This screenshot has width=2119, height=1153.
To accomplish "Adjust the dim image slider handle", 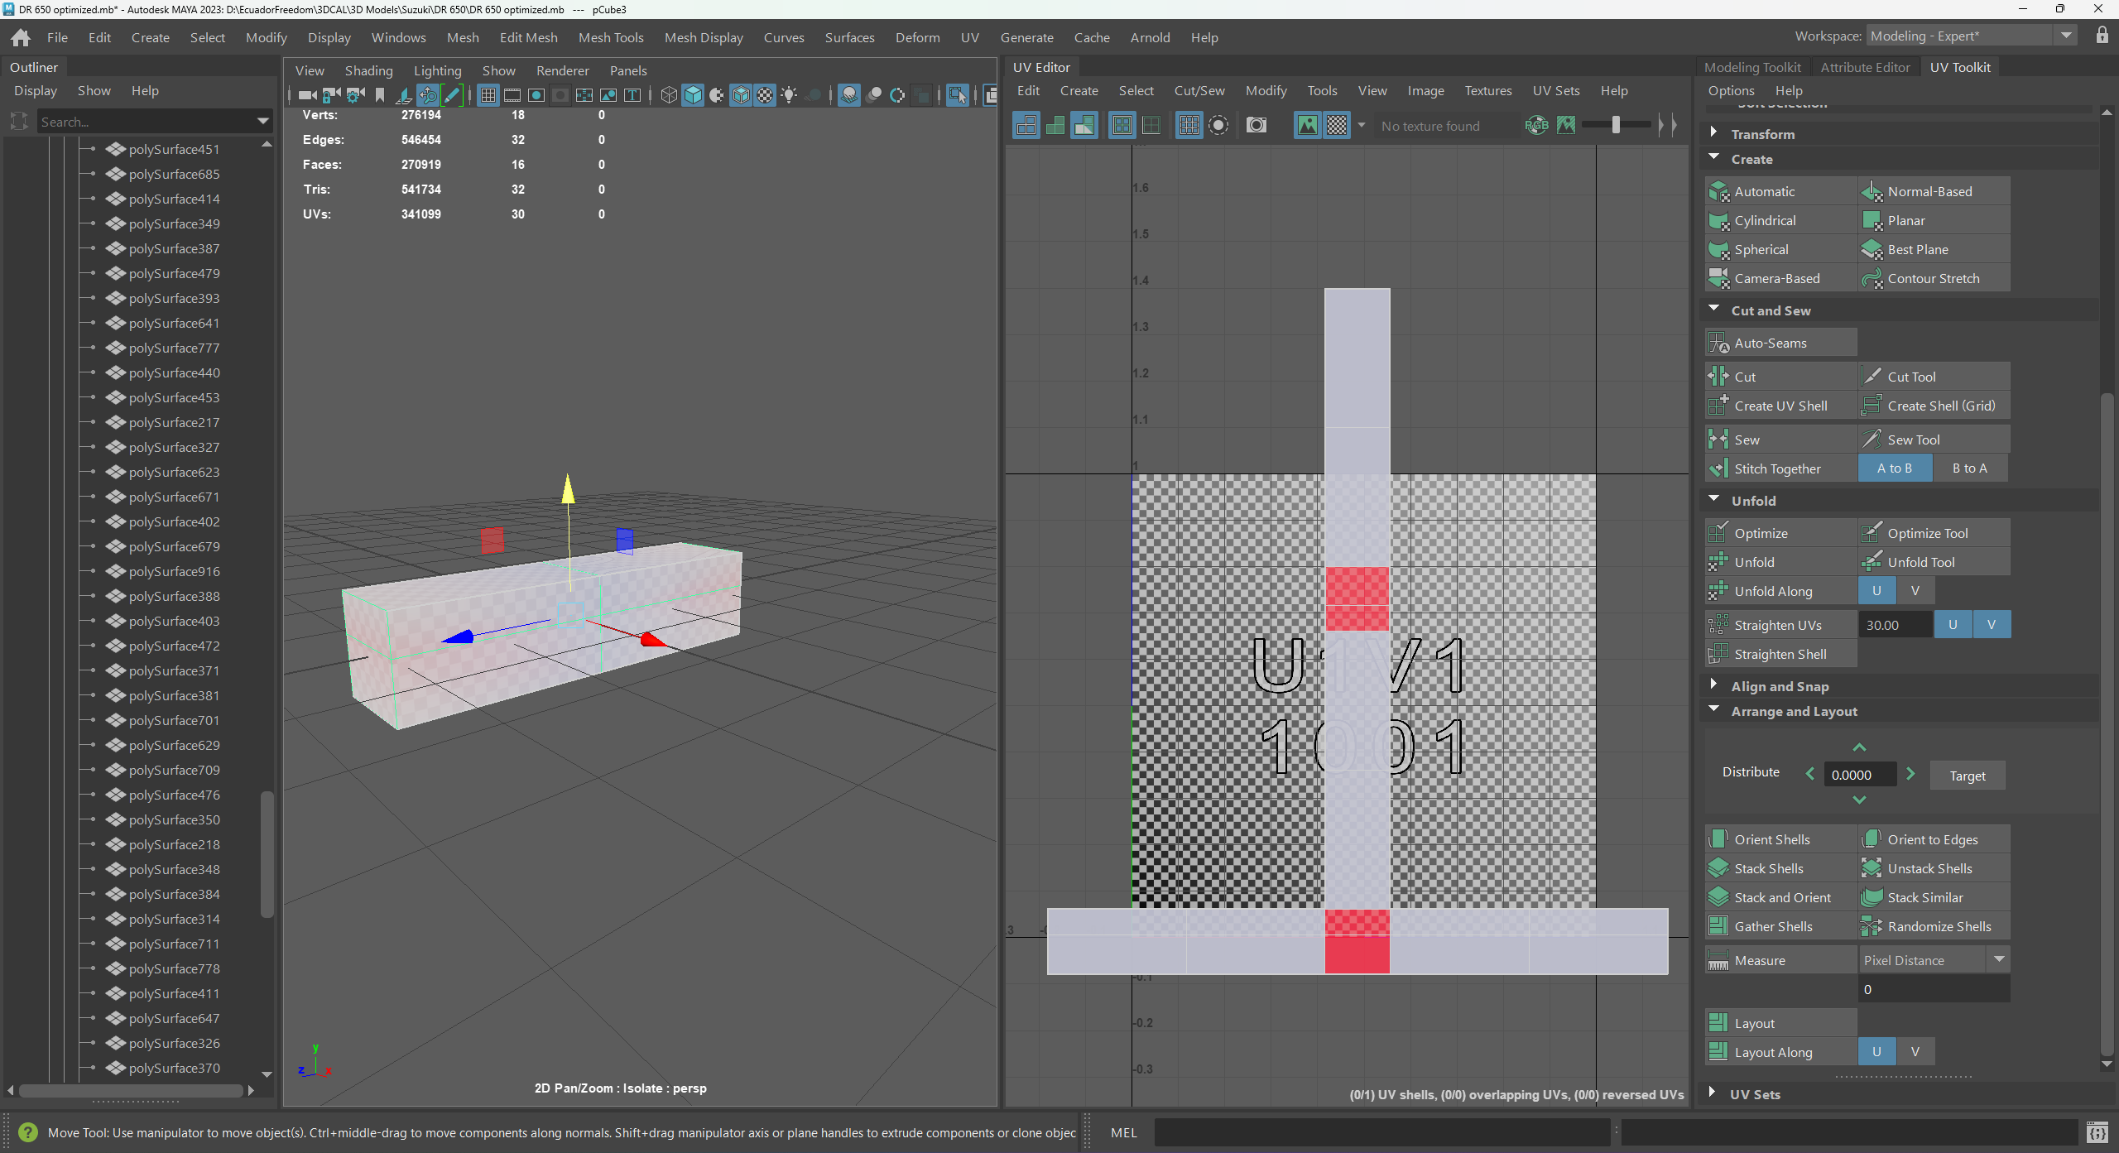I will click(x=1616, y=125).
